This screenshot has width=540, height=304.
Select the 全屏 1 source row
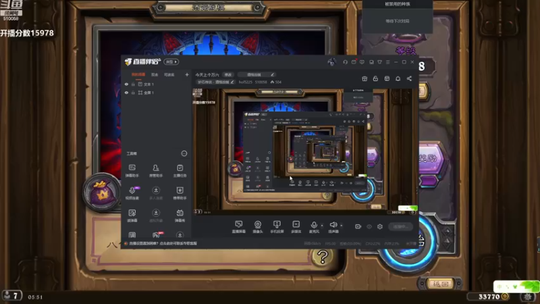pyautogui.click(x=157, y=93)
